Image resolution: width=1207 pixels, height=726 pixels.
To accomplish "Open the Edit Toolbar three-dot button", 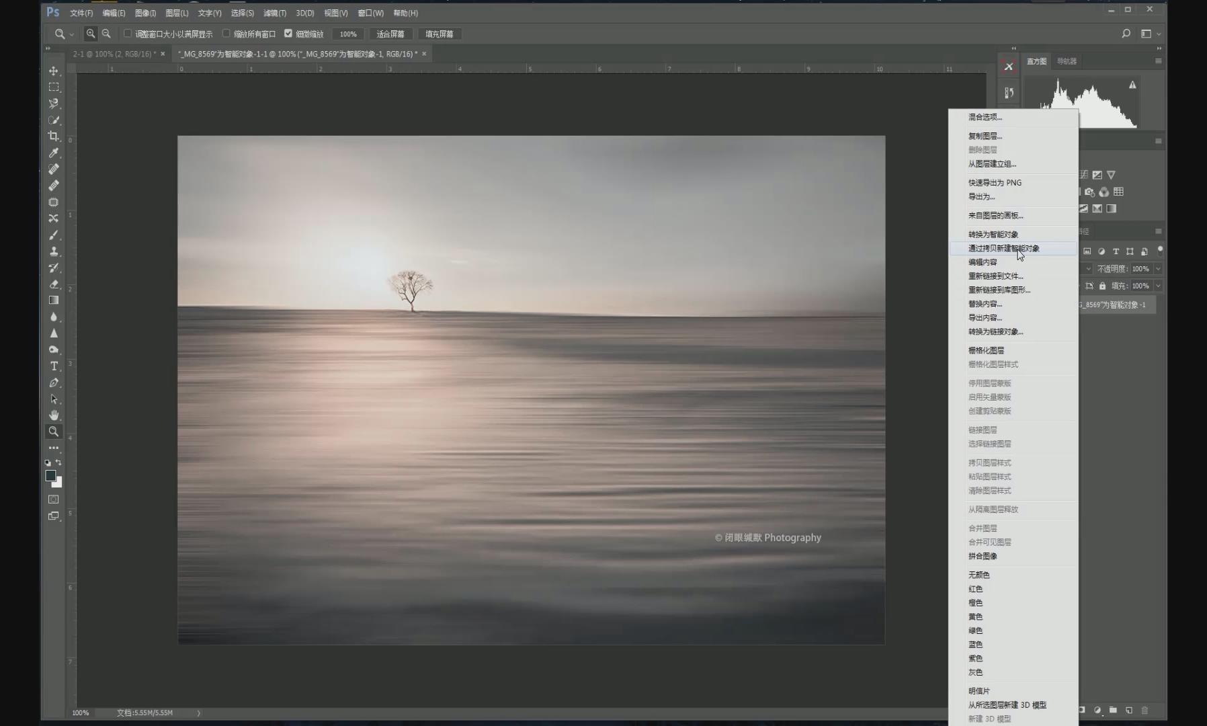I will (54, 448).
